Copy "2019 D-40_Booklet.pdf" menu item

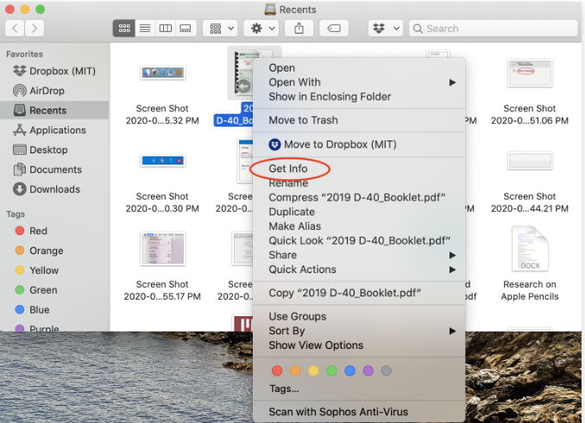pyautogui.click(x=359, y=293)
